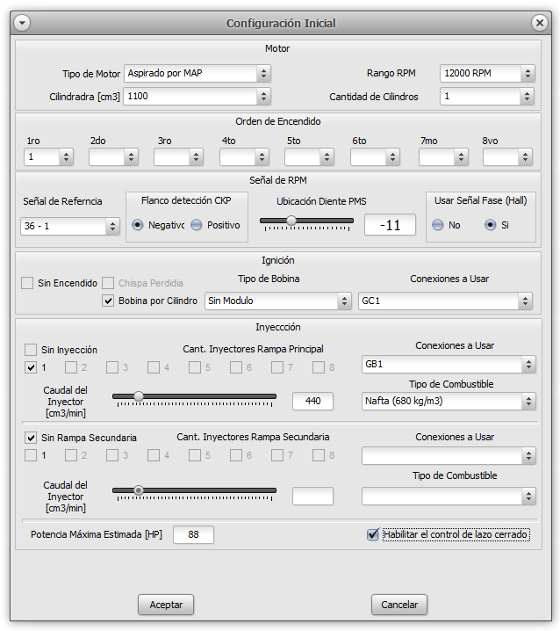560x631 pixels.
Task: Open the Nafta (680 kg/m3) fuel type dropdown
Action: coord(449,402)
